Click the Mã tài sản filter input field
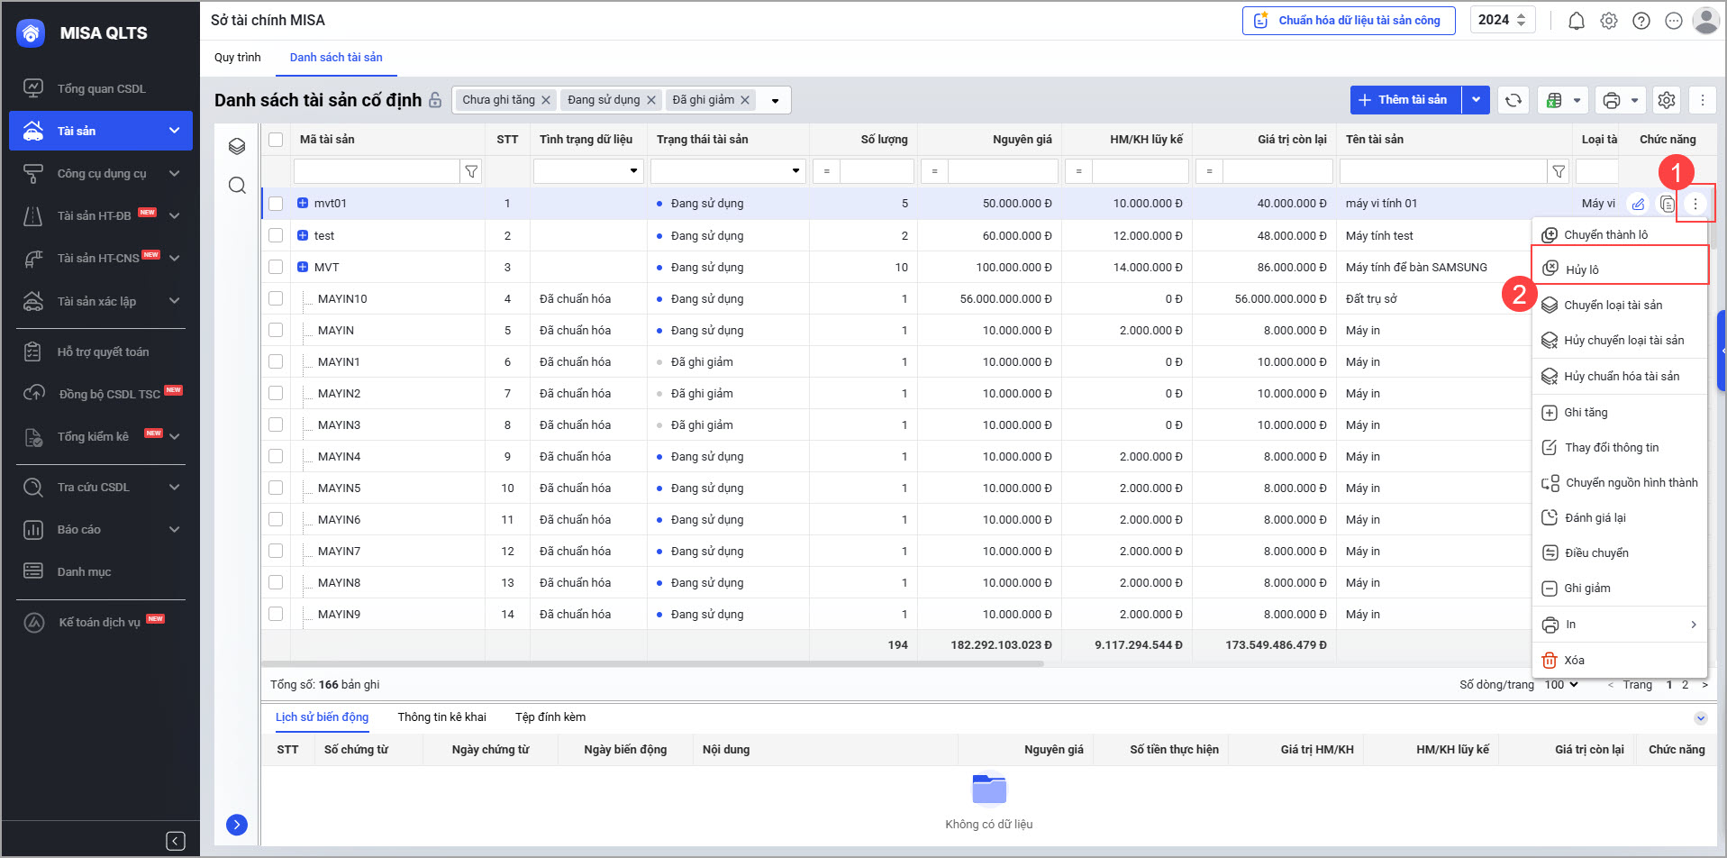The width and height of the screenshot is (1727, 858). [x=377, y=171]
